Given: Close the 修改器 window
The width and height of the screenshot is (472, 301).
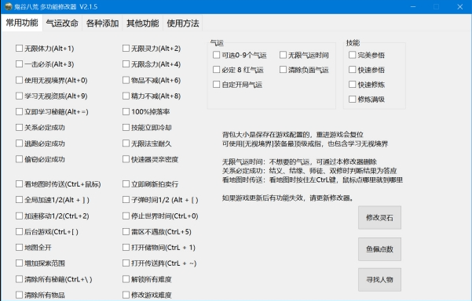Looking at the screenshot, I should [459, 6].
